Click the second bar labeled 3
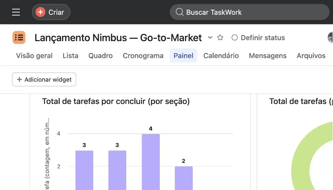Screen dimensions: 333x190 click(x=117, y=170)
